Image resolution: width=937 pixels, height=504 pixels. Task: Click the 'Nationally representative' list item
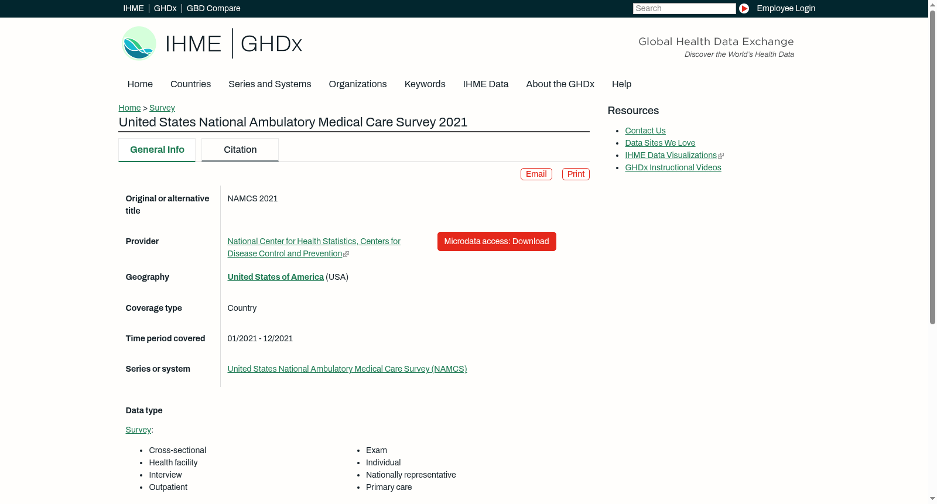[x=411, y=475]
